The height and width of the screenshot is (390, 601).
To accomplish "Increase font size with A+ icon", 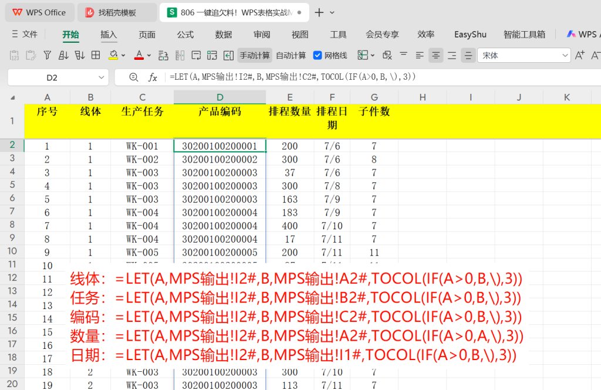I will coord(580,56).
